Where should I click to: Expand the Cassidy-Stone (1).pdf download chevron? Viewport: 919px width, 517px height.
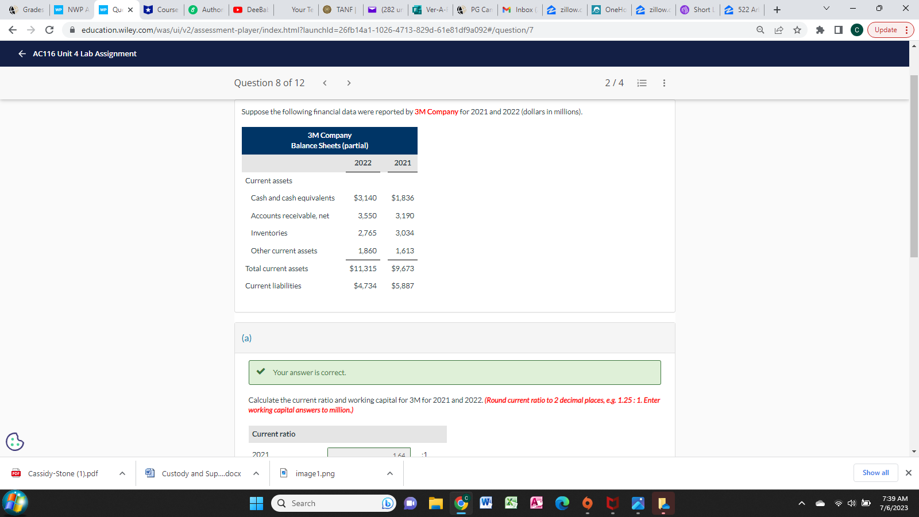point(121,473)
